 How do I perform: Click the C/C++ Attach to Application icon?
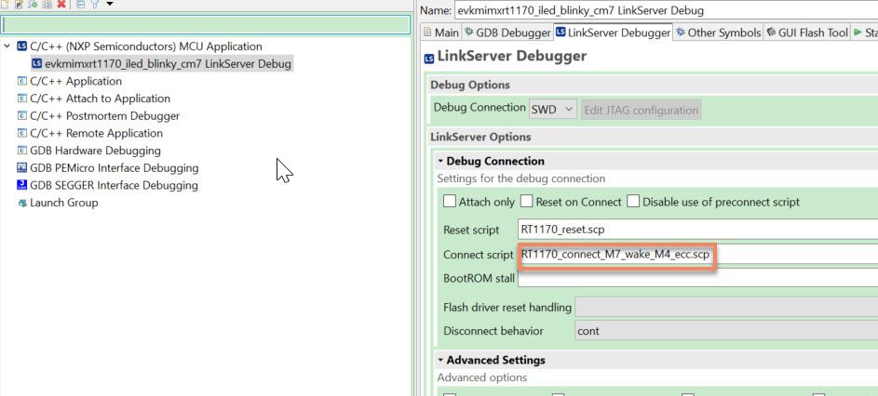[x=22, y=99]
